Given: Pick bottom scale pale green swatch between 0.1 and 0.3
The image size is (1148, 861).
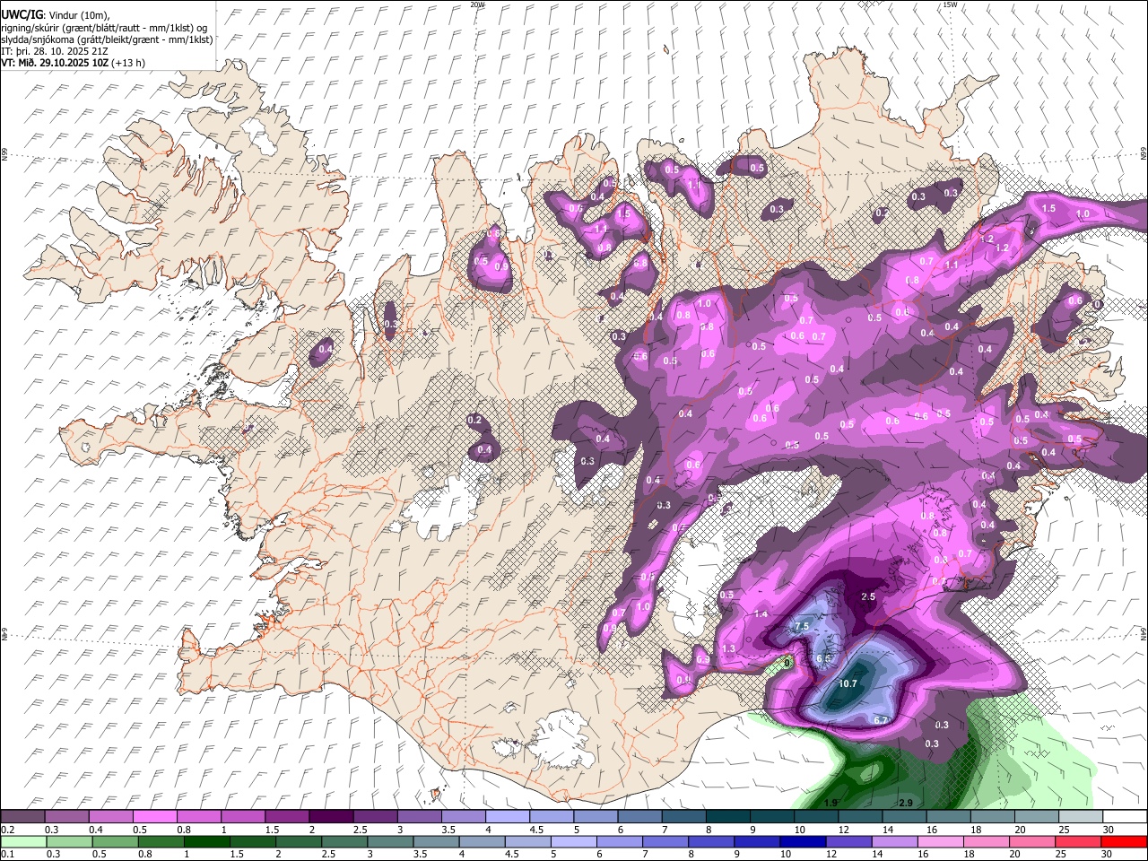Looking at the screenshot, I should tap(24, 842).
